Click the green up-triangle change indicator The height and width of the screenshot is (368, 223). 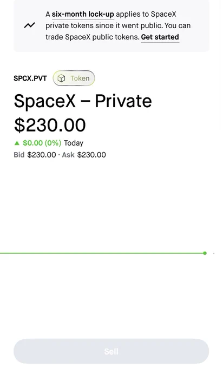click(x=17, y=143)
